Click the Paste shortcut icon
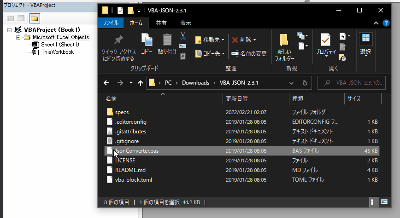 click(x=182, y=56)
